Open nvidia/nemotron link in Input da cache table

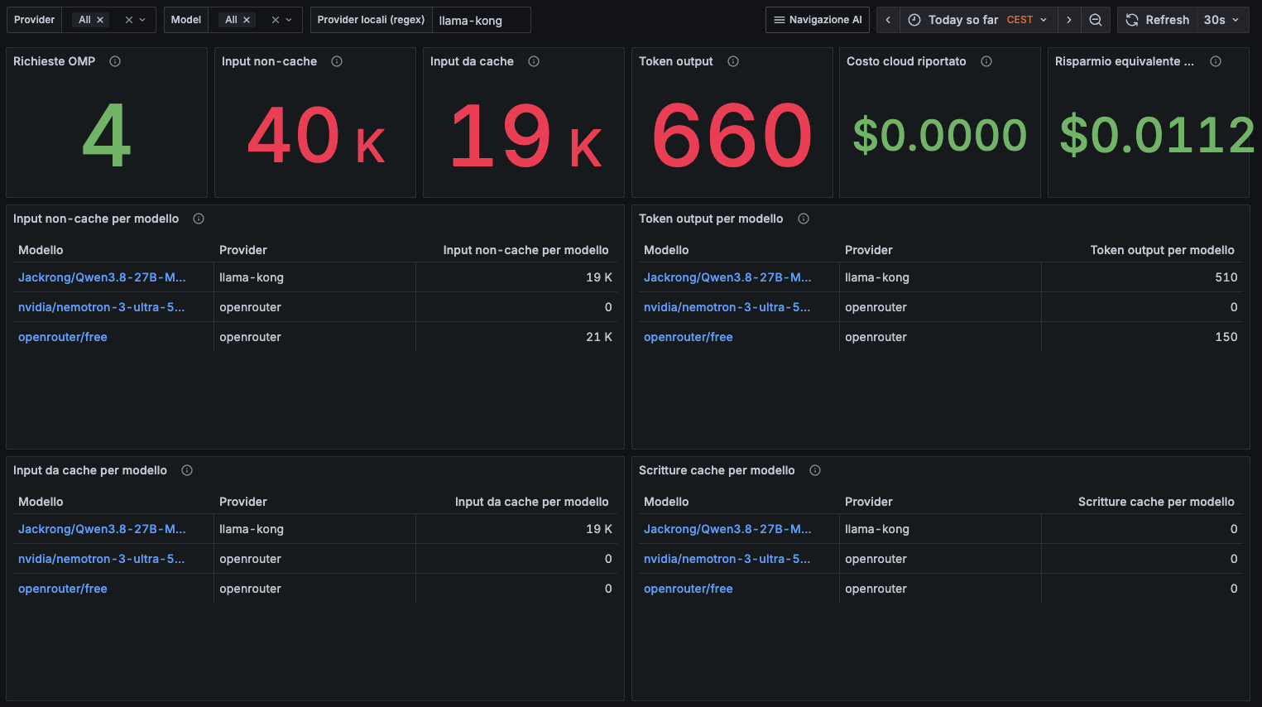coord(102,559)
